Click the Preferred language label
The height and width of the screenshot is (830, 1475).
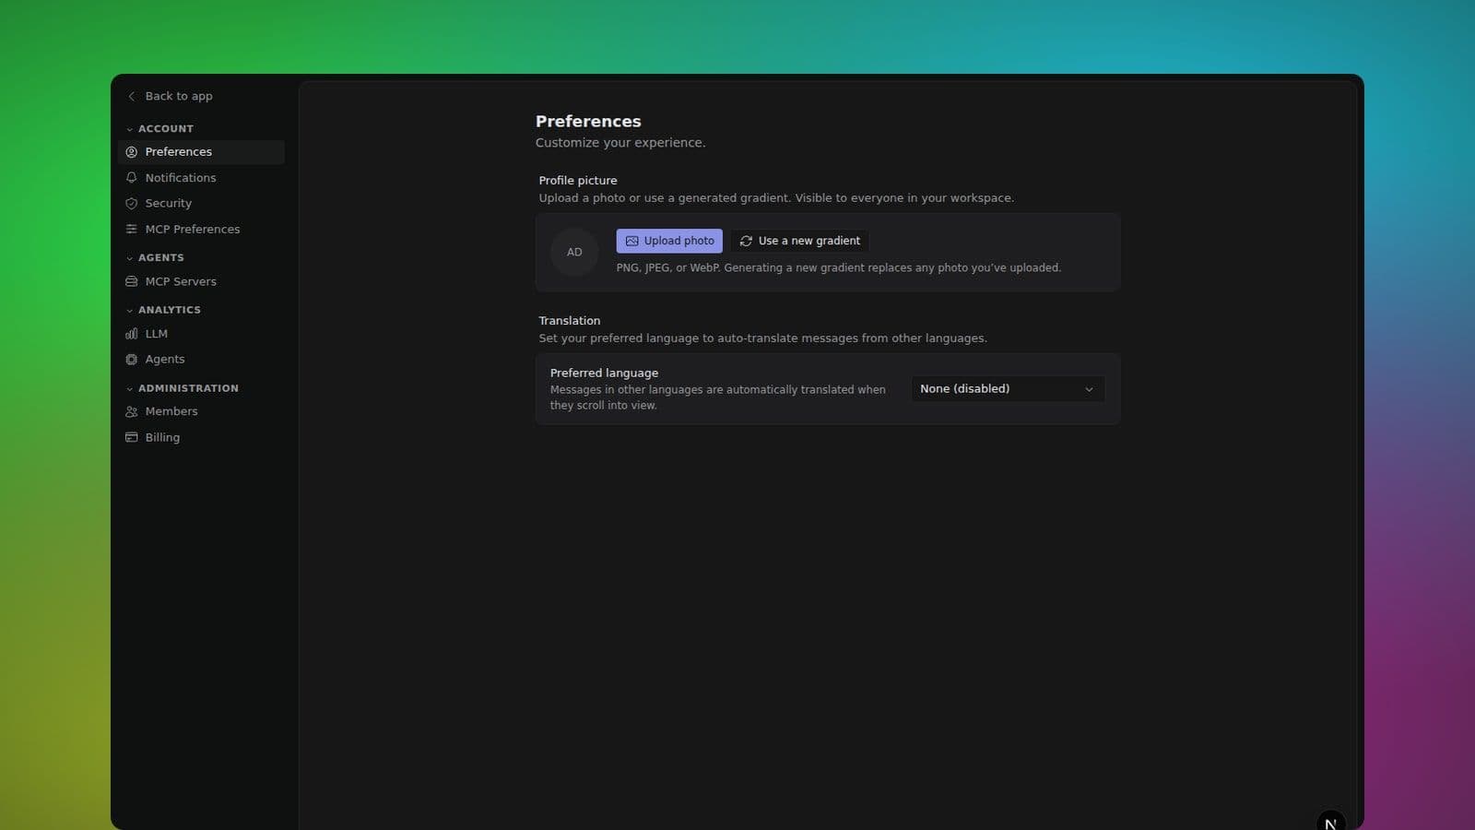(604, 373)
